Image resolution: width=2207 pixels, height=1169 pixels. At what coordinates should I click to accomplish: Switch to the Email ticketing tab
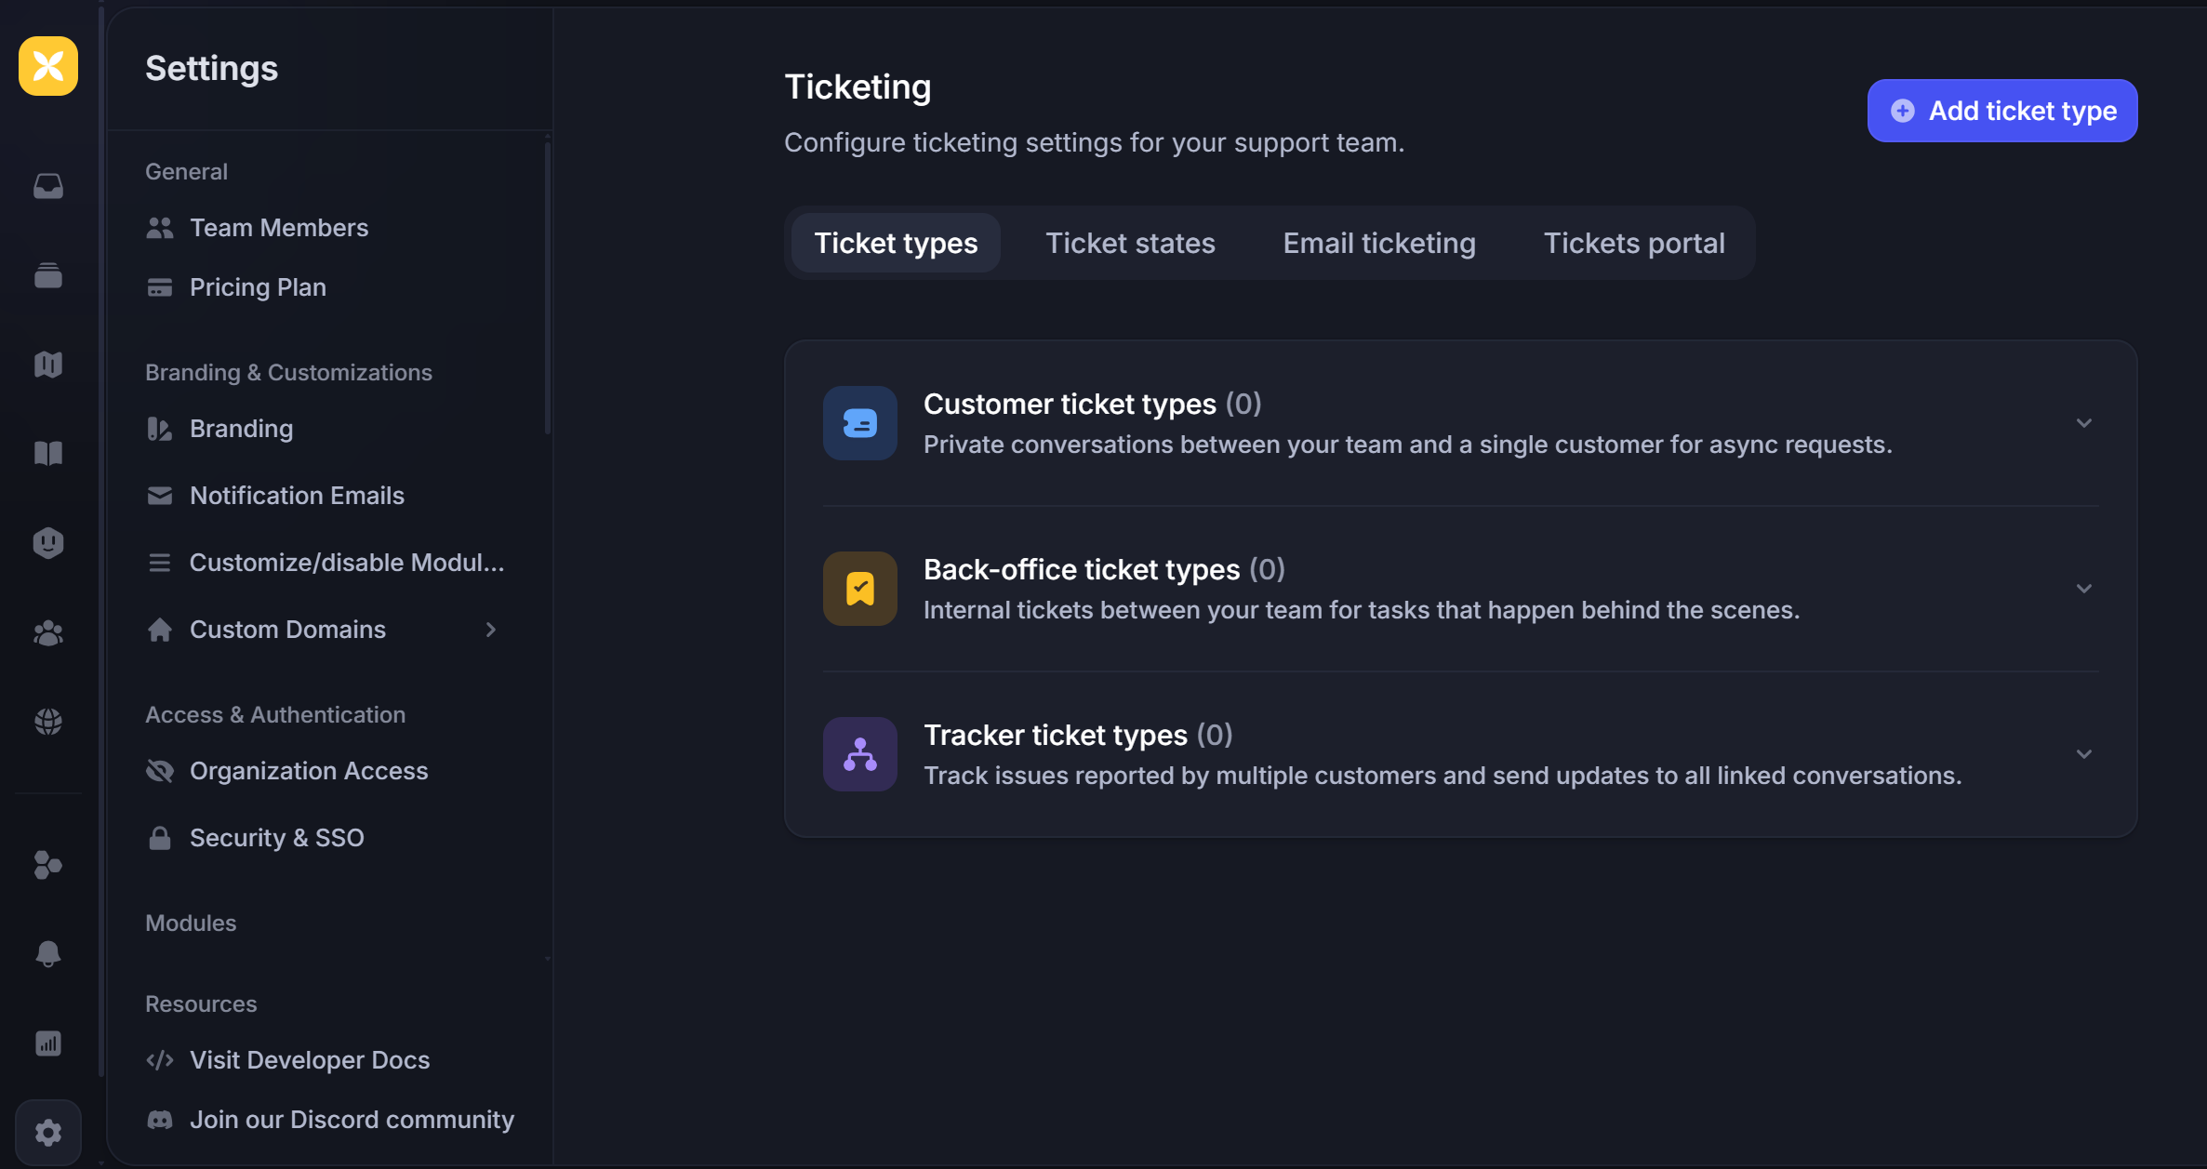[x=1378, y=243]
